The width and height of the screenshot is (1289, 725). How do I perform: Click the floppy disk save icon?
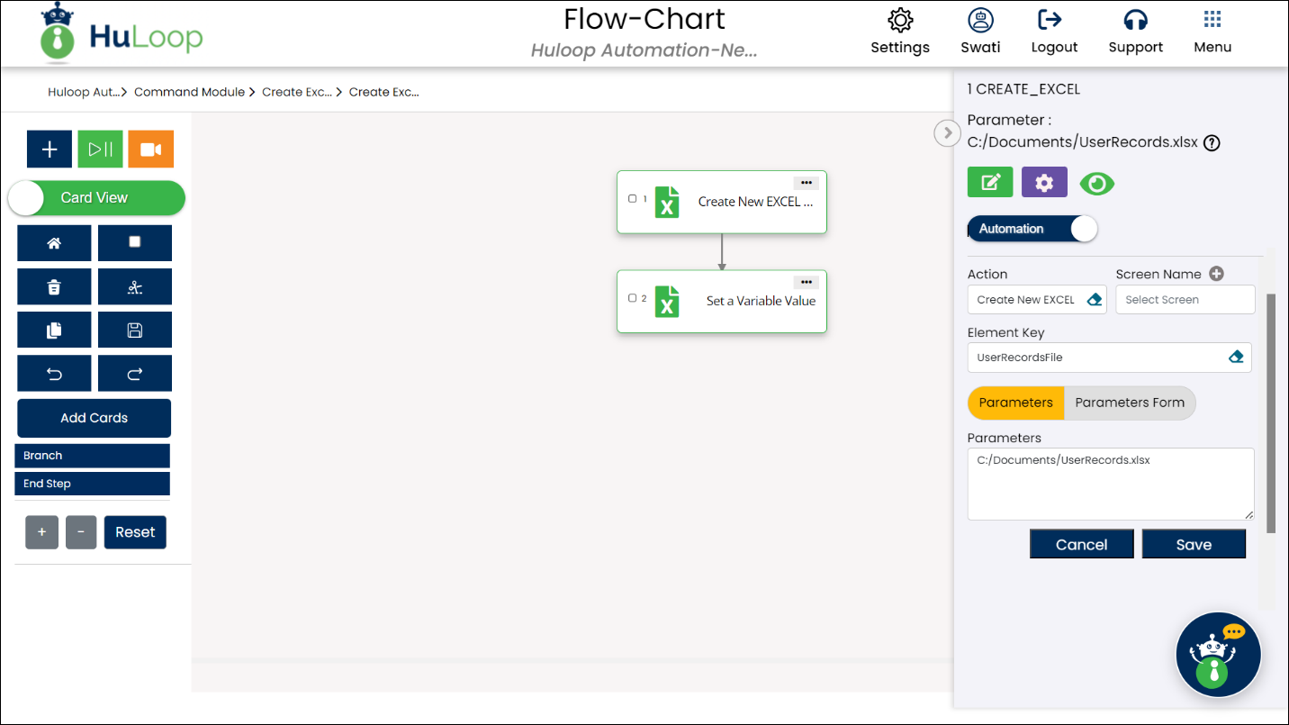point(135,331)
